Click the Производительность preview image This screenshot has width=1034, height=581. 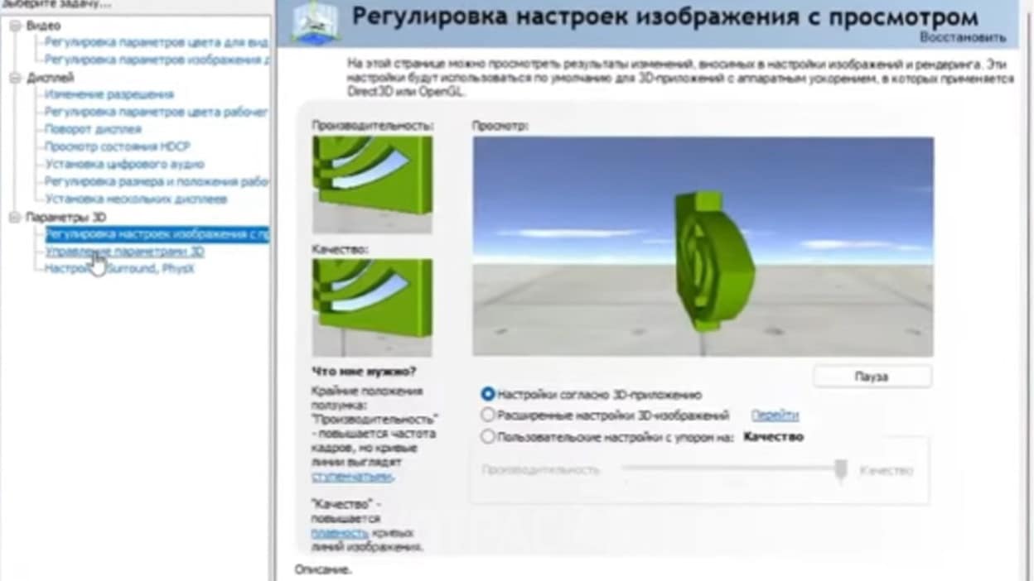(x=372, y=184)
